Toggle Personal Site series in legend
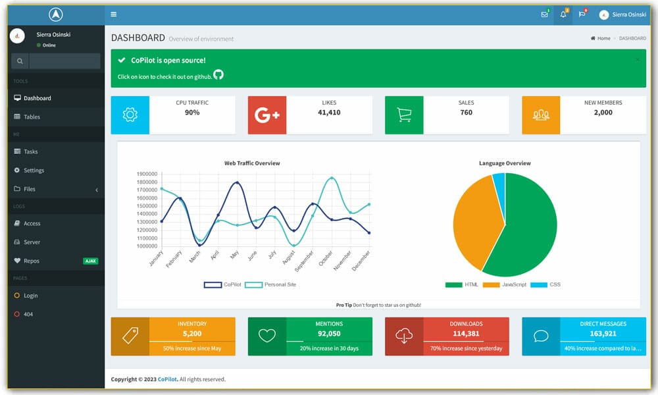Image resolution: width=658 pixels, height=395 pixels. click(270, 285)
